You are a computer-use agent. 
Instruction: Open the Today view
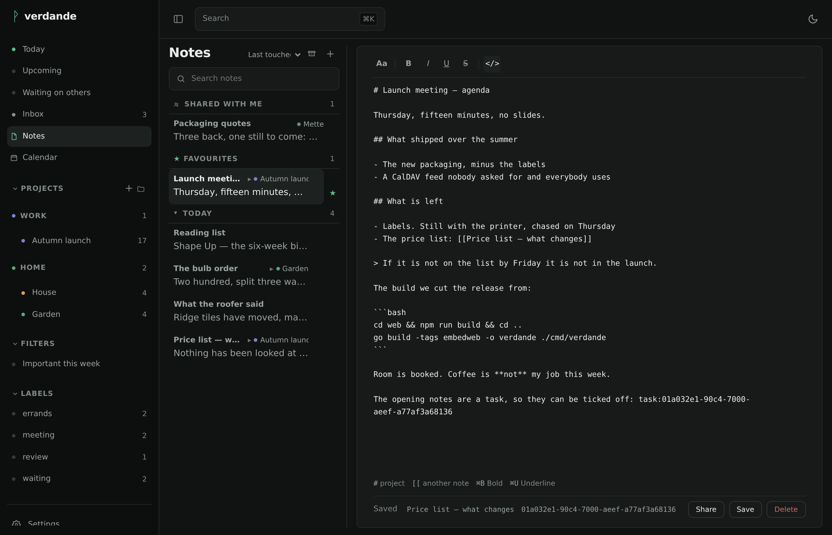coord(79,49)
